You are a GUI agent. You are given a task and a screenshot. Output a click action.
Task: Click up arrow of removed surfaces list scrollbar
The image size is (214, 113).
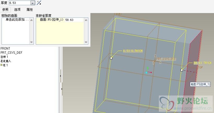pos(32,20)
